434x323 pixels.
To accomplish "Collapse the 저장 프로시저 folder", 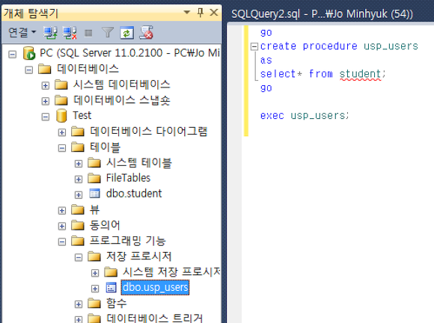I will click(79, 257).
